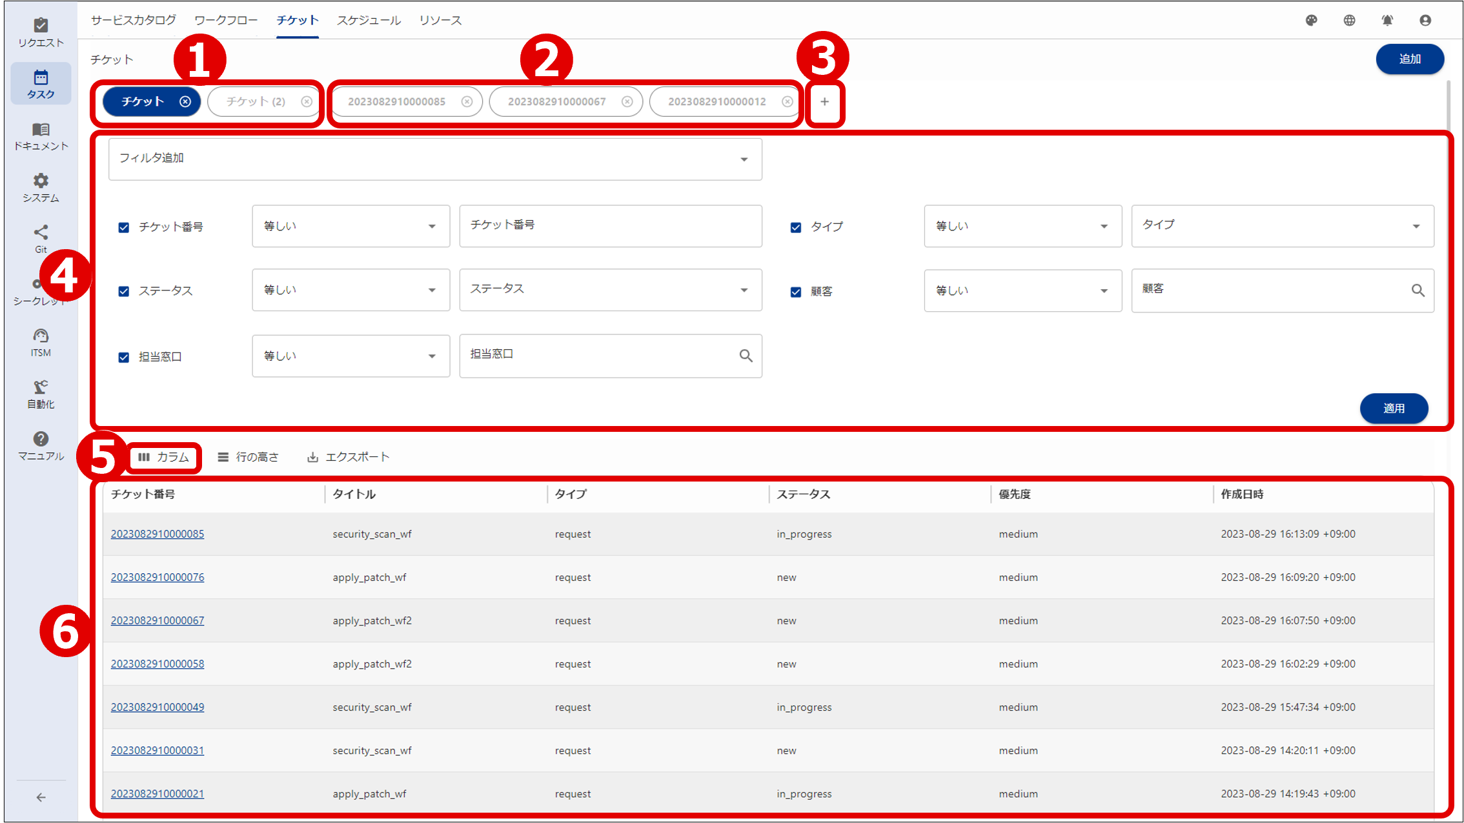Click the 適用 apply button
This screenshot has height=823, width=1464.
[1394, 408]
